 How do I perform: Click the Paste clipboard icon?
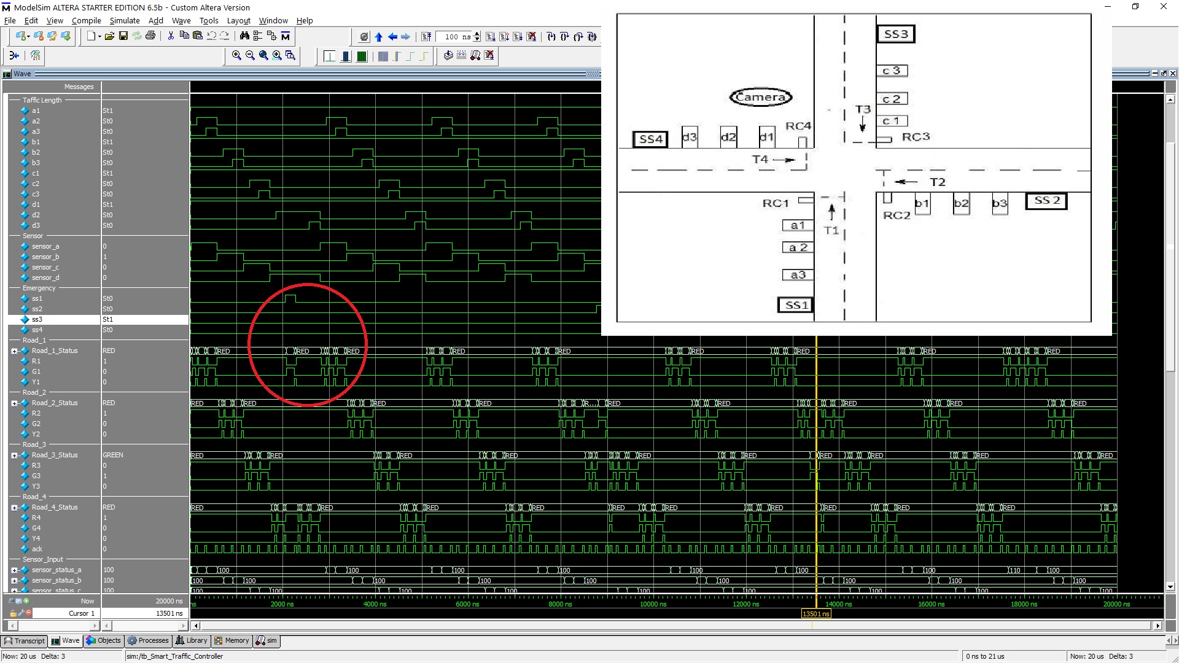[198, 36]
